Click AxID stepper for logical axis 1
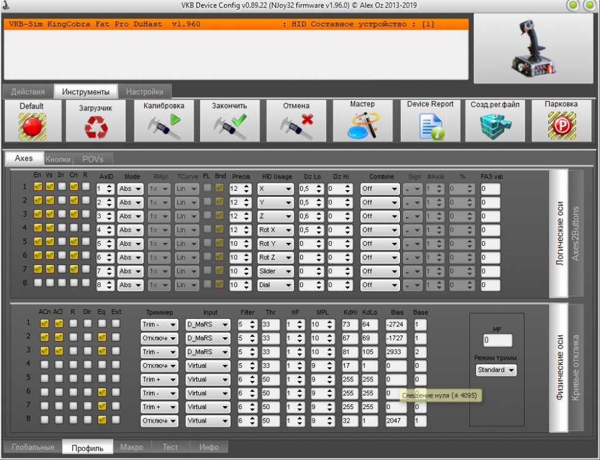The width and height of the screenshot is (600, 460). click(109, 189)
